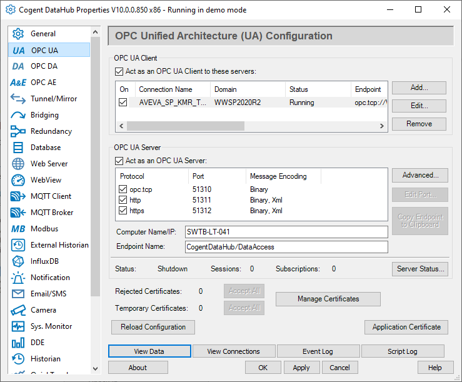
Task: Disable the opc.tcp protocol checkbox
Action: point(123,189)
